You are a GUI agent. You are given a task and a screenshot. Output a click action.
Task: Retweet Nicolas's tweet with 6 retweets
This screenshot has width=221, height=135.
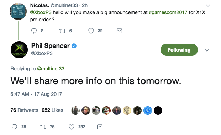[62, 31]
